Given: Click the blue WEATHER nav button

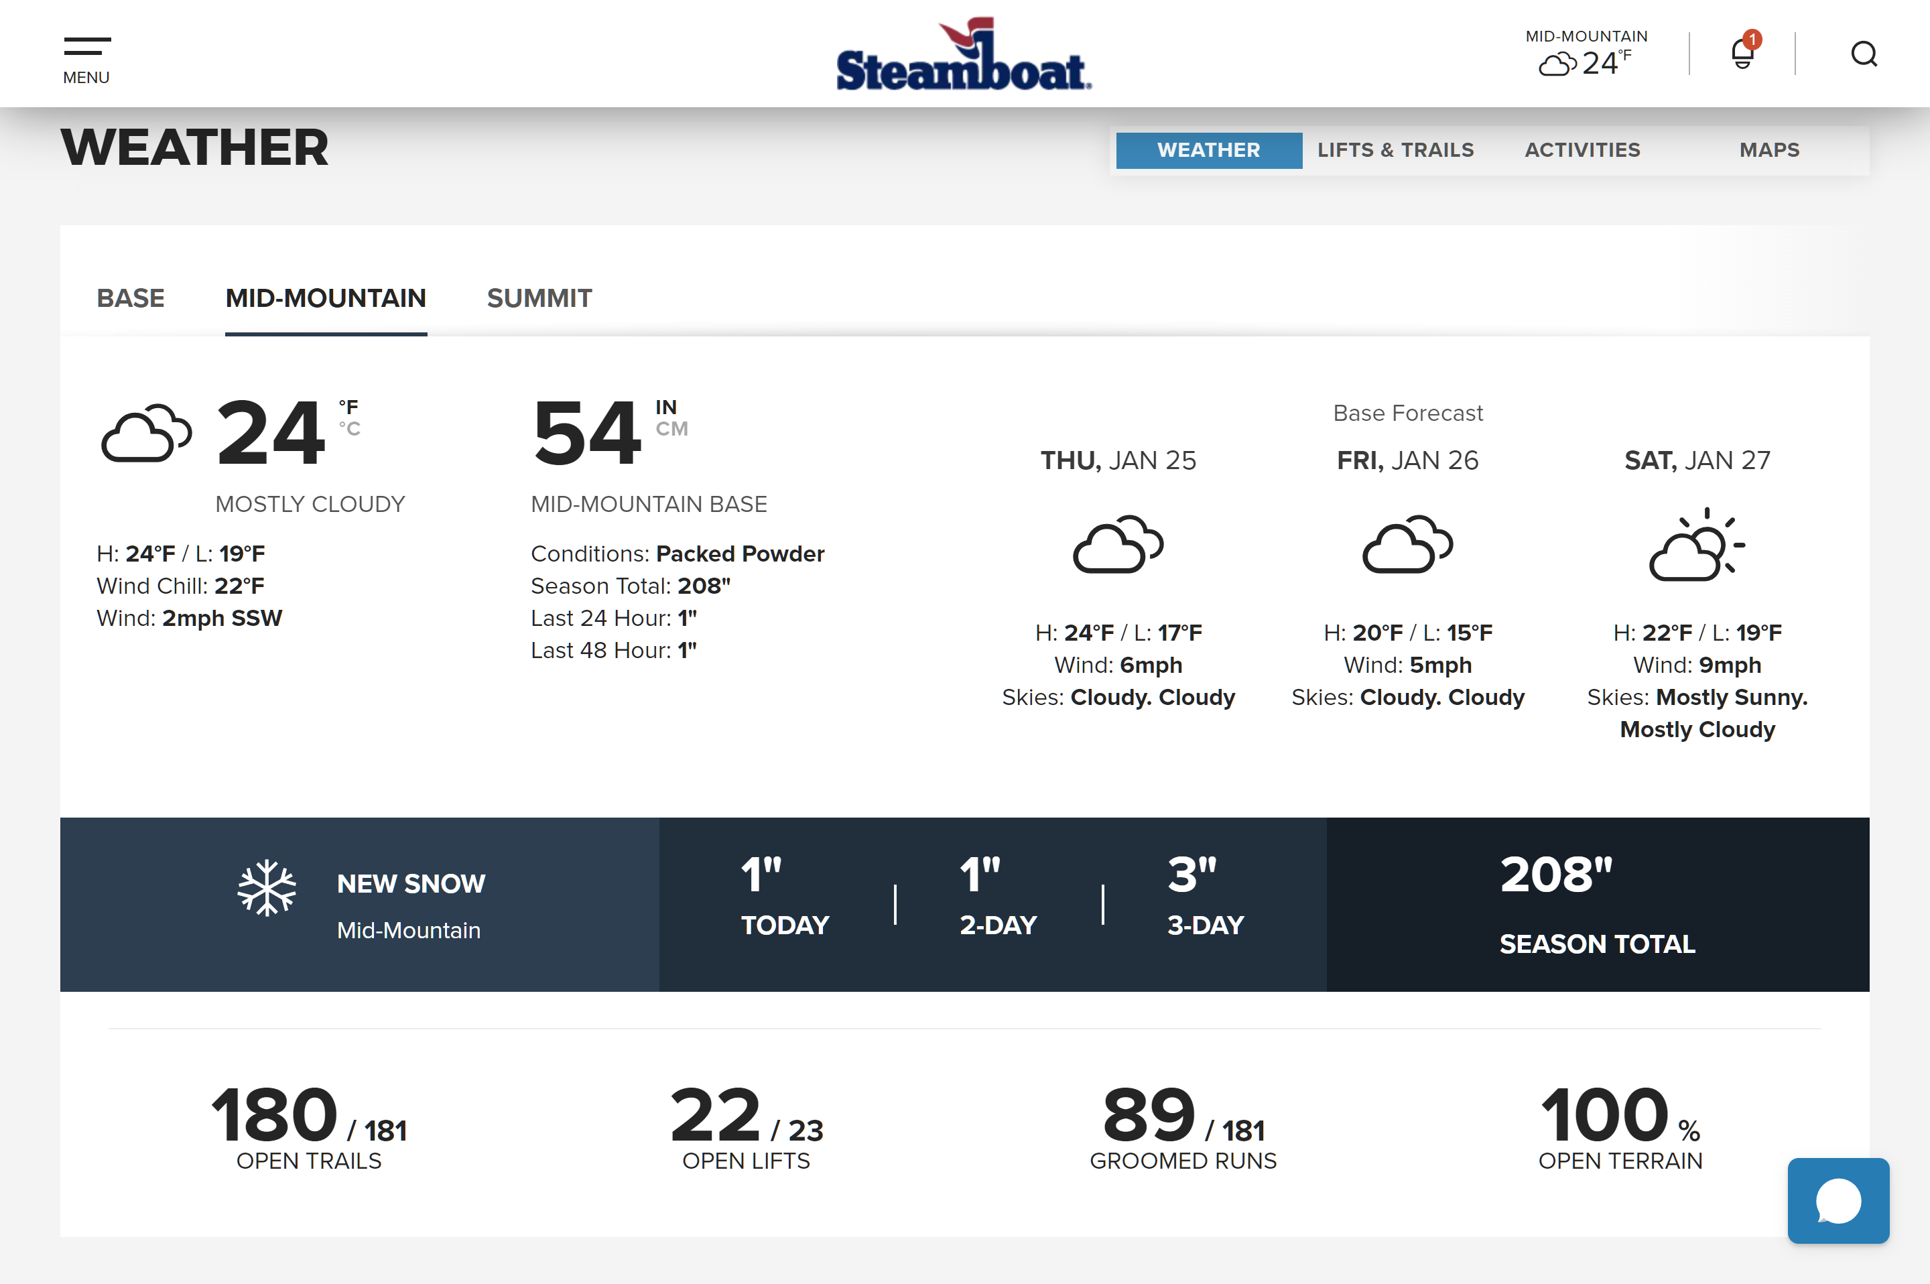Looking at the screenshot, I should point(1209,150).
